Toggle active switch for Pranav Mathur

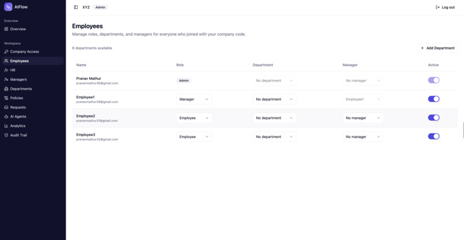434,80
